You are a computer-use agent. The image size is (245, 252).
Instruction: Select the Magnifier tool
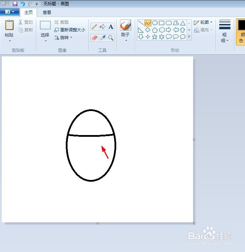[x=111, y=38]
